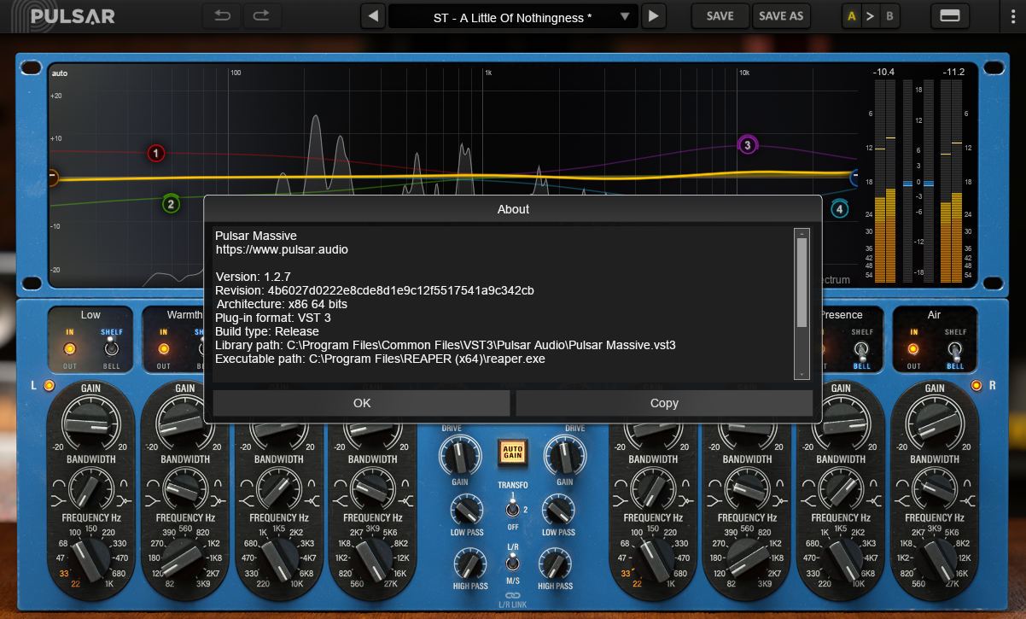Click the L/R LINK chain icon
Viewport: 1026px width, 619px height.
point(512,595)
